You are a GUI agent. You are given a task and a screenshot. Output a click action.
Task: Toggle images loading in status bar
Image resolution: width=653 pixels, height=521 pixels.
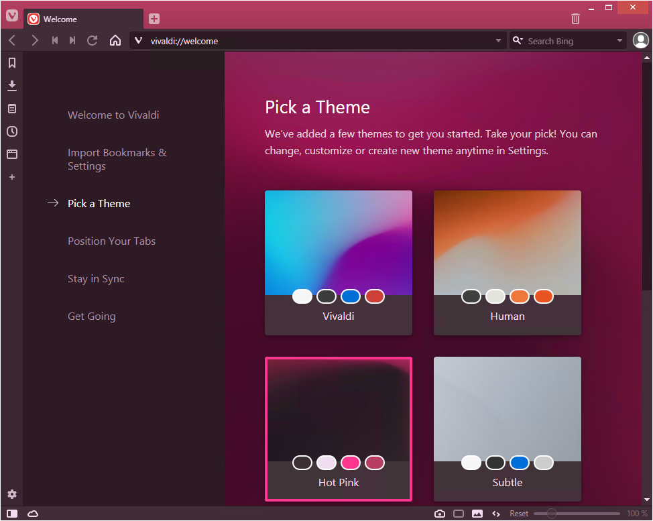click(x=477, y=514)
